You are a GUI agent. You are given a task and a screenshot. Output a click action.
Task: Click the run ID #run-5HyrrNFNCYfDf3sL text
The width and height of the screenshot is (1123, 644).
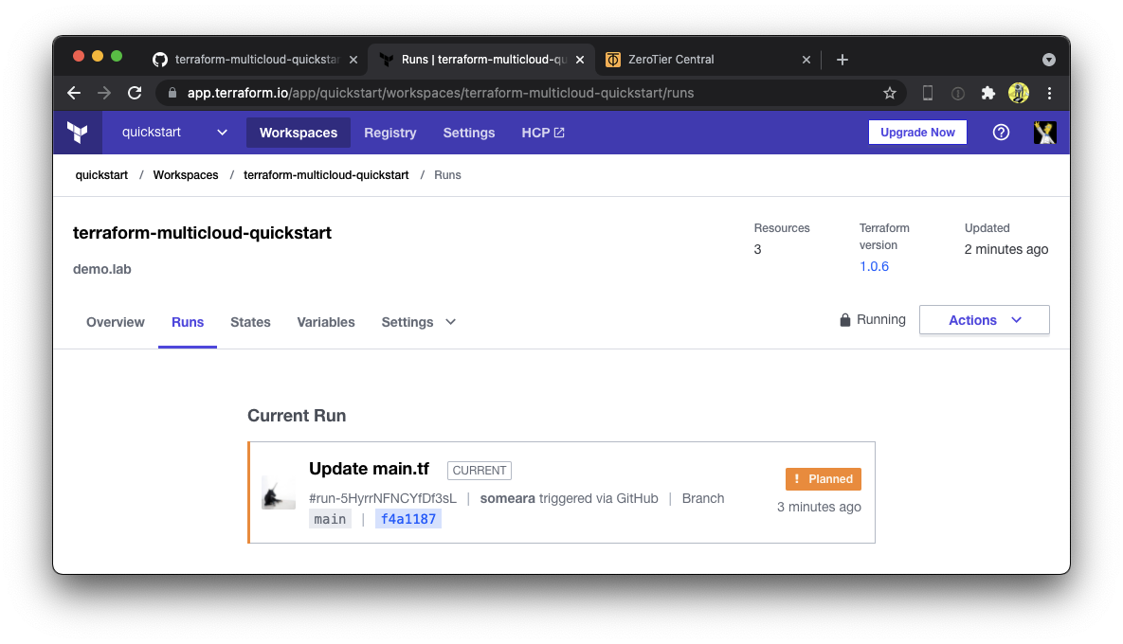pos(383,498)
